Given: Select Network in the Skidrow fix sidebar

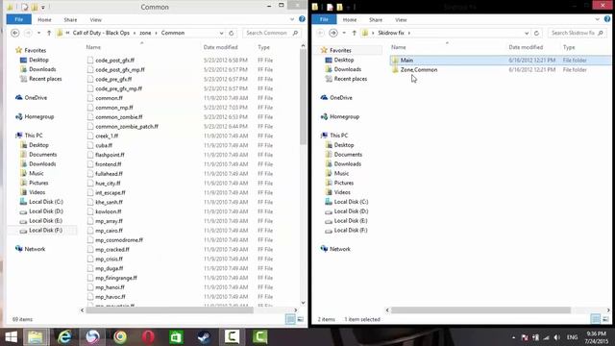Looking at the screenshot, I should pos(339,249).
